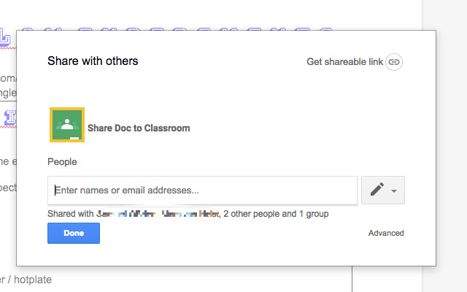The width and height of the screenshot is (467, 292).
Task: Open the Advanced sharing settings link
Action: tap(386, 234)
